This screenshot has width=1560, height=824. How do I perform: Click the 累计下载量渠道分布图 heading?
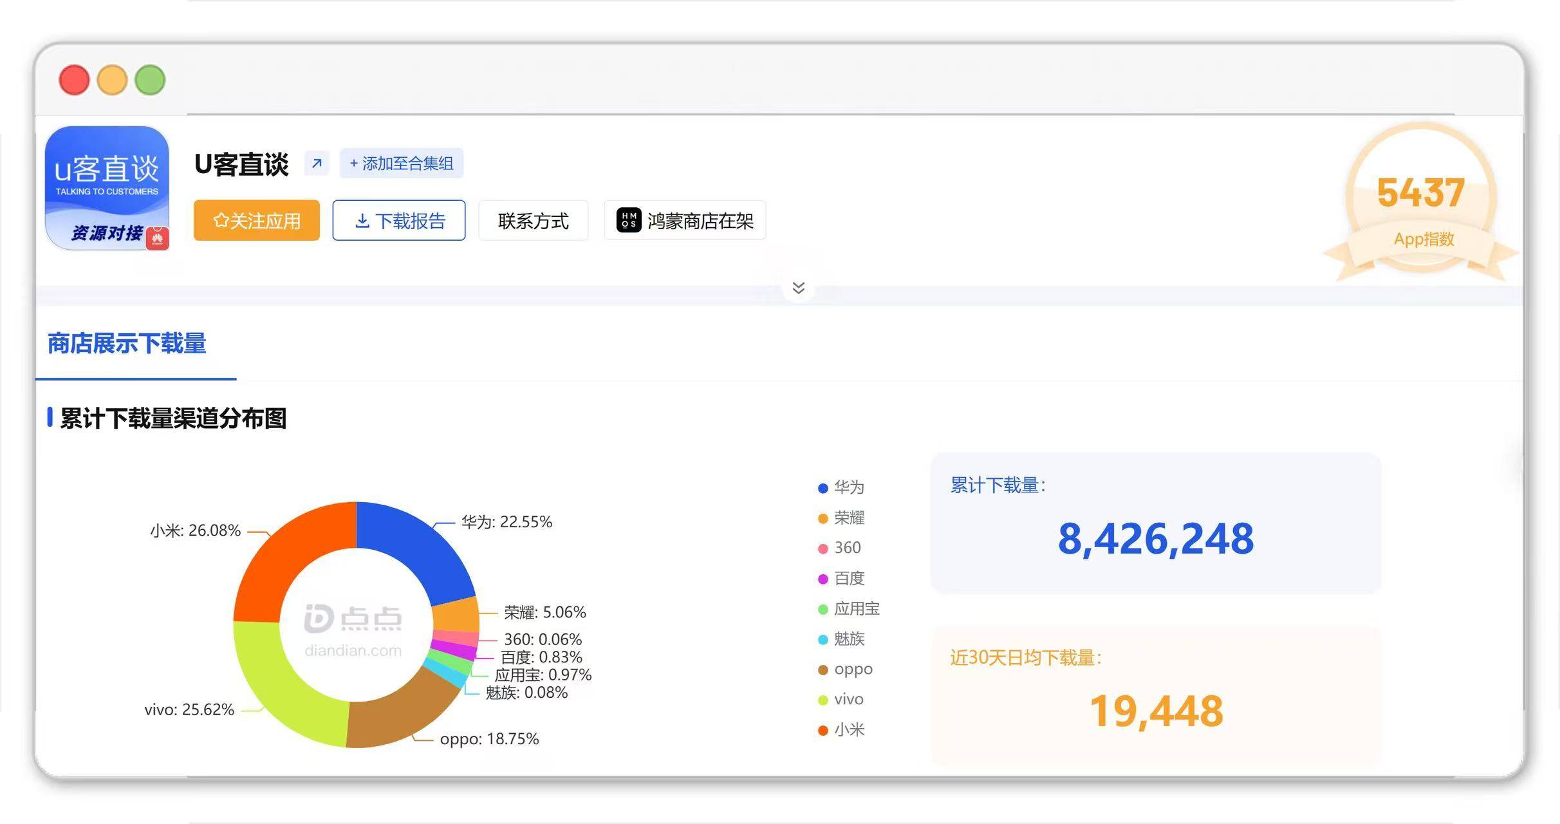click(173, 418)
